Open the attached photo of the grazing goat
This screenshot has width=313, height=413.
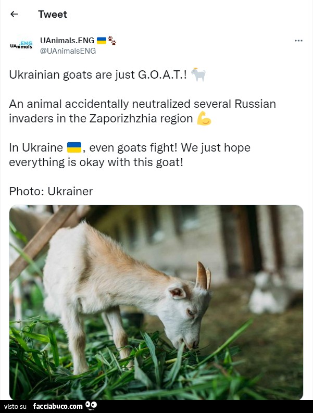[x=156, y=302]
